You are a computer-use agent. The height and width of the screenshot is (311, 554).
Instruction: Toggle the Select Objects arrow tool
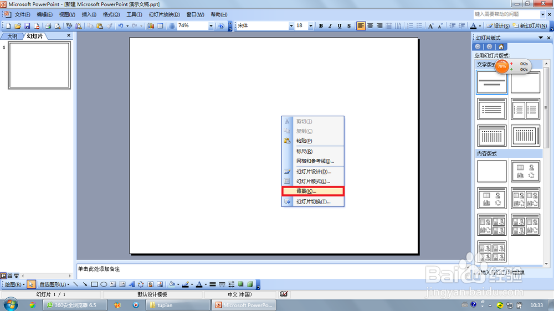[x=31, y=284]
